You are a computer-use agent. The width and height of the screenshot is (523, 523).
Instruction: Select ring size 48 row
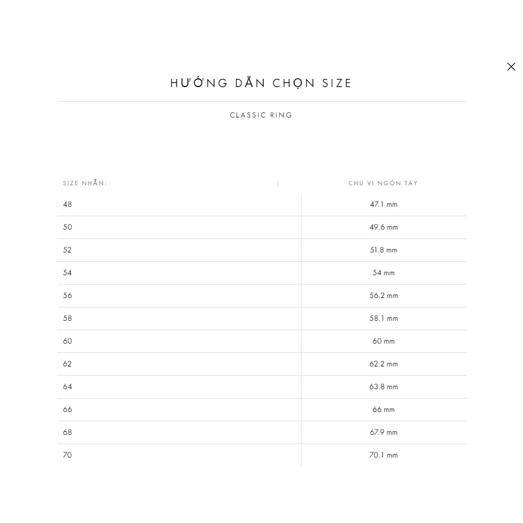68,205
